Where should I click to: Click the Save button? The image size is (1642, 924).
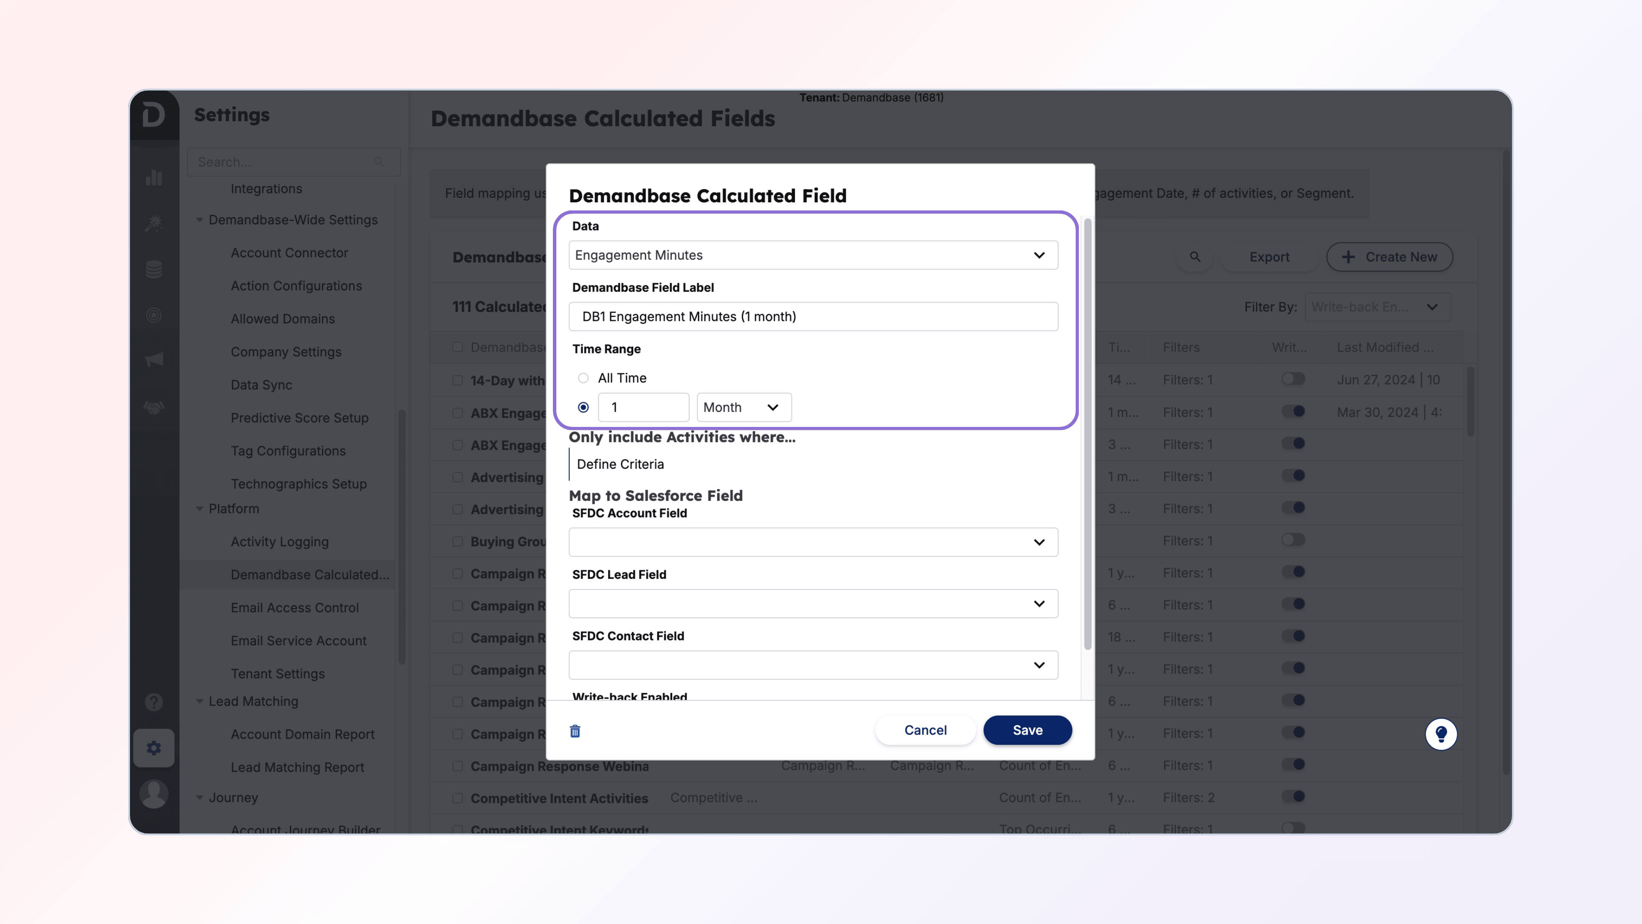tap(1027, 730)
